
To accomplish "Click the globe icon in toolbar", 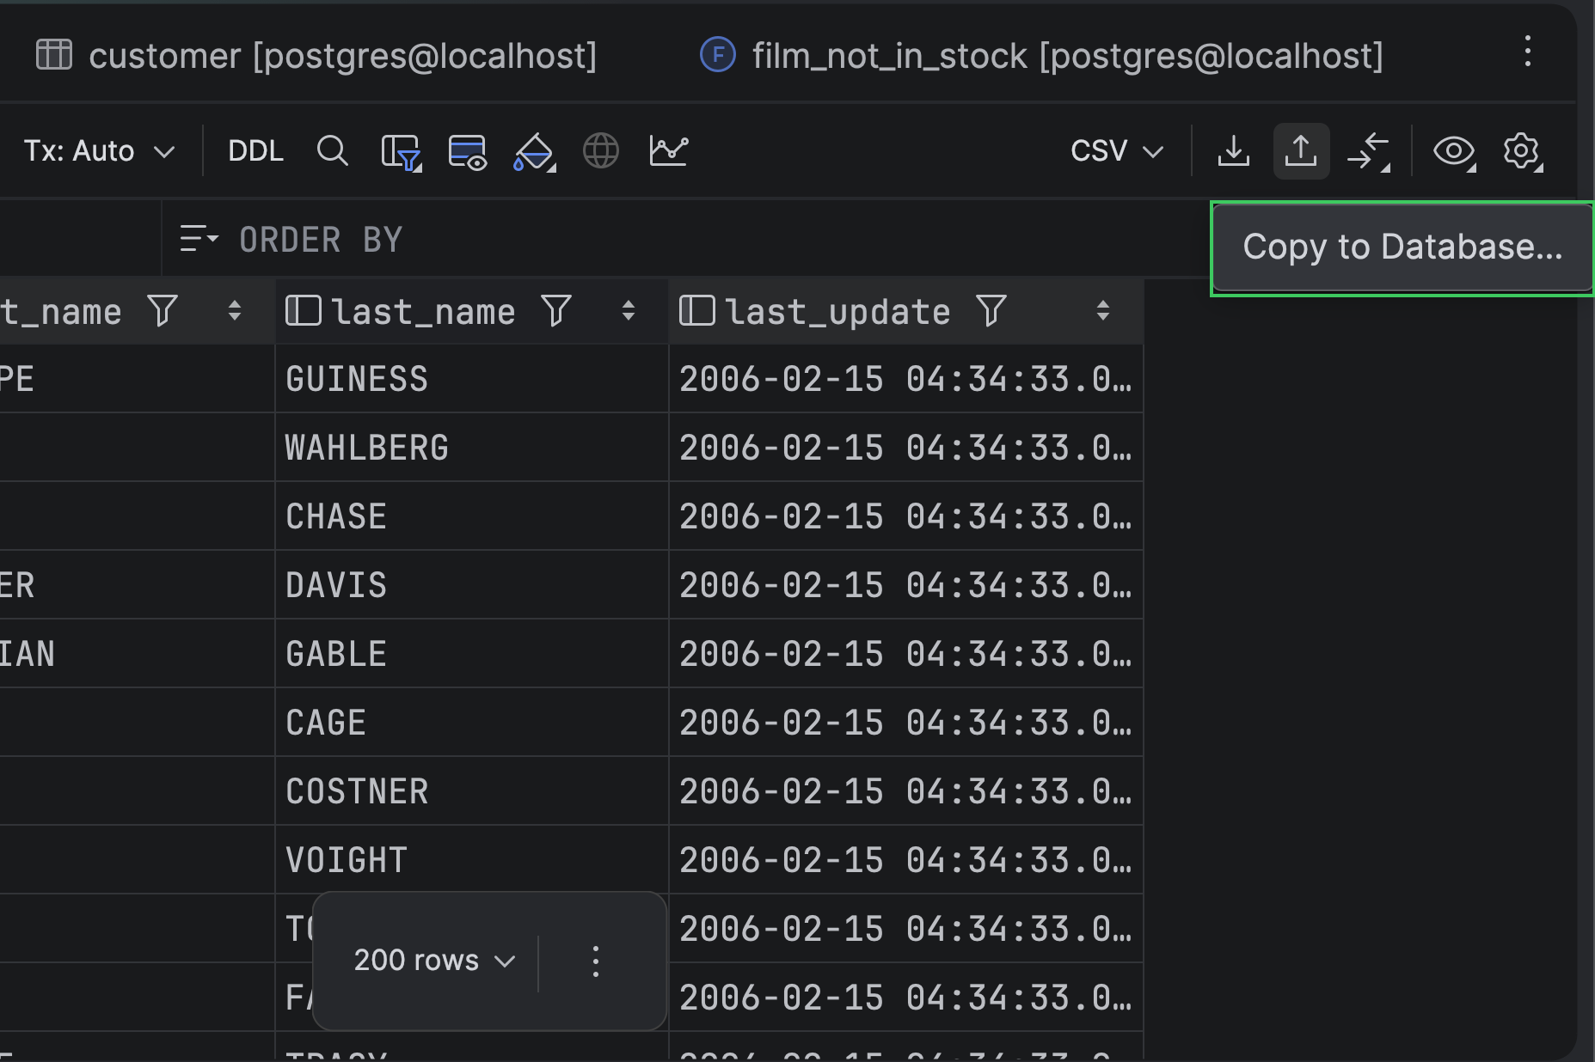I will point(601,151).
